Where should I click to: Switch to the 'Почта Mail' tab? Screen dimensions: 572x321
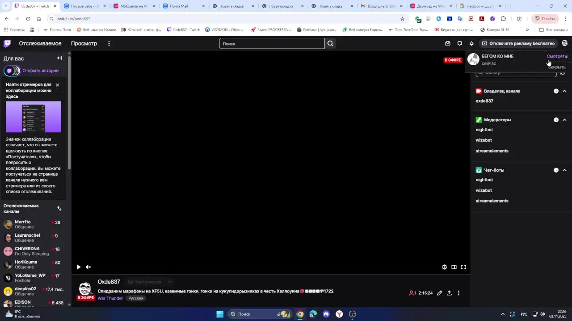[184, 6]
